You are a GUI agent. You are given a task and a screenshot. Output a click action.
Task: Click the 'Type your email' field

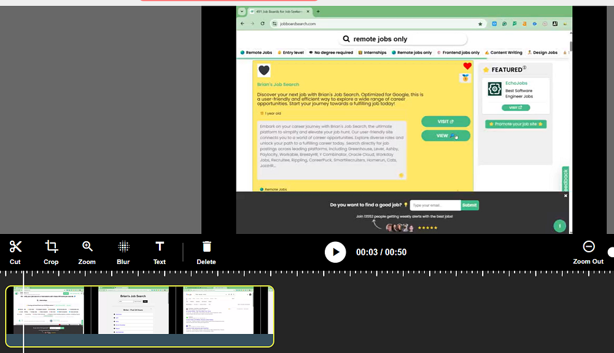click(x=435, y=205)
